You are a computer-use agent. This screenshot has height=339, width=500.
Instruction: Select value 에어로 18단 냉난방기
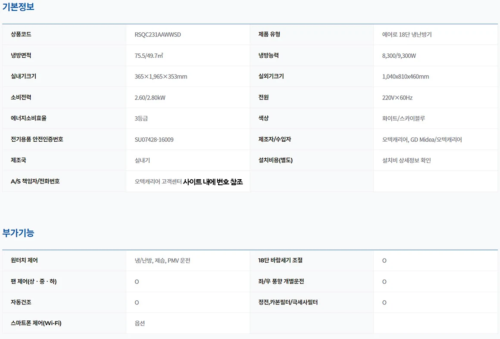tap(406, 34)
